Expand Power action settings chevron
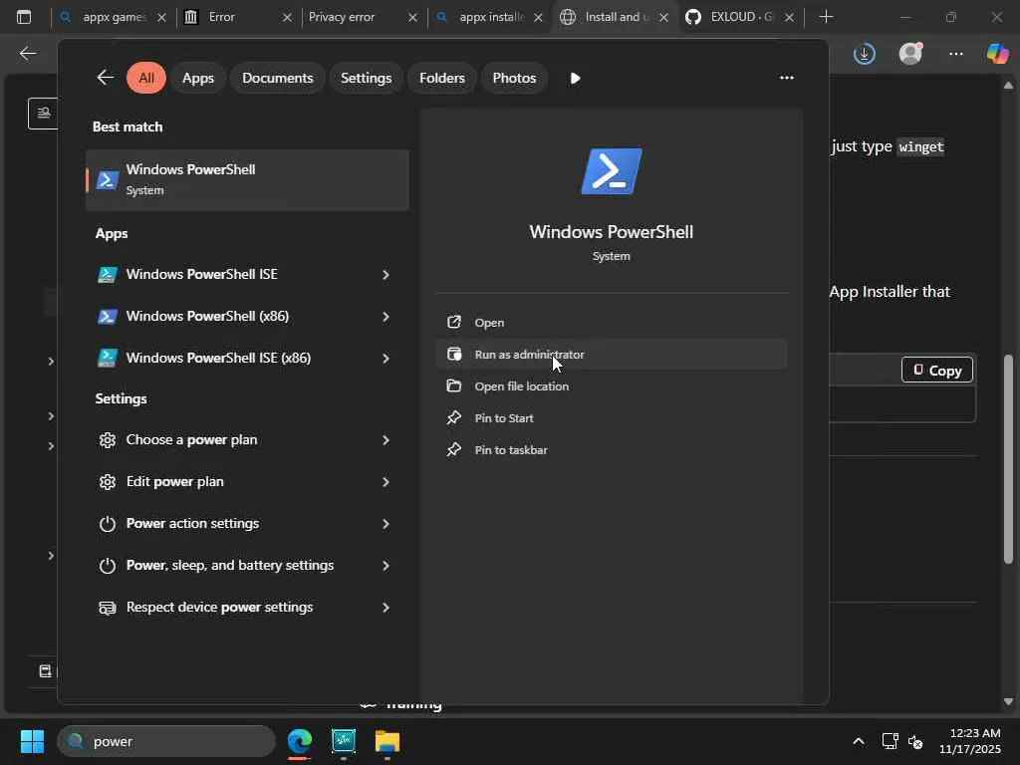This screenshot has height=765, width=1020. click(385, 524)
